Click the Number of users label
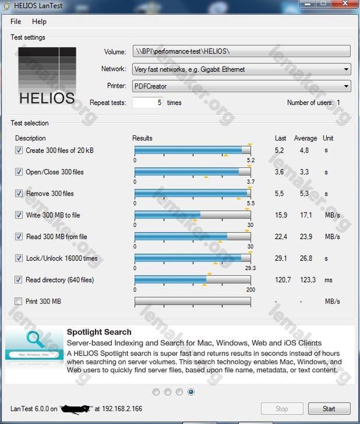 [310, 103]
